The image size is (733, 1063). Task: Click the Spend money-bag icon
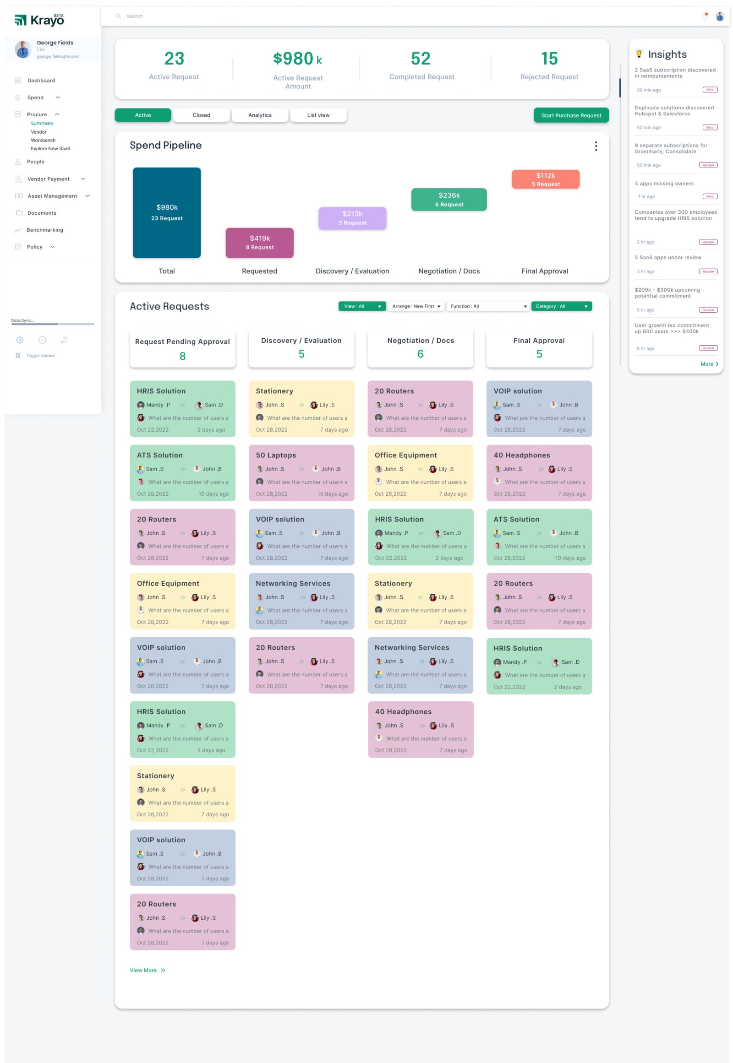pos(17,98)
